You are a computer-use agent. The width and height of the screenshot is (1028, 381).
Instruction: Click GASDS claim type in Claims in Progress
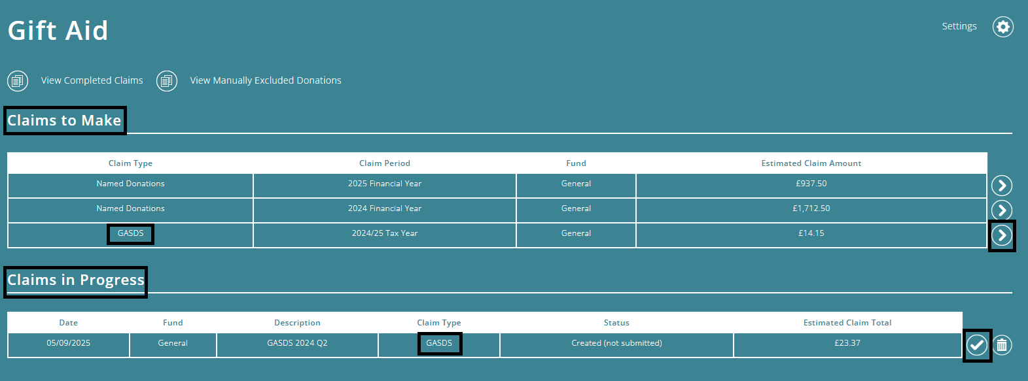click(439, 343)
